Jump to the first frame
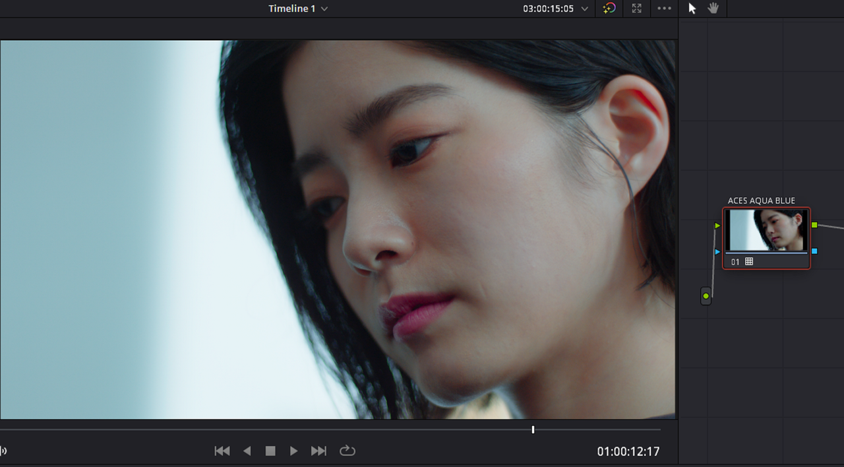 222,451
